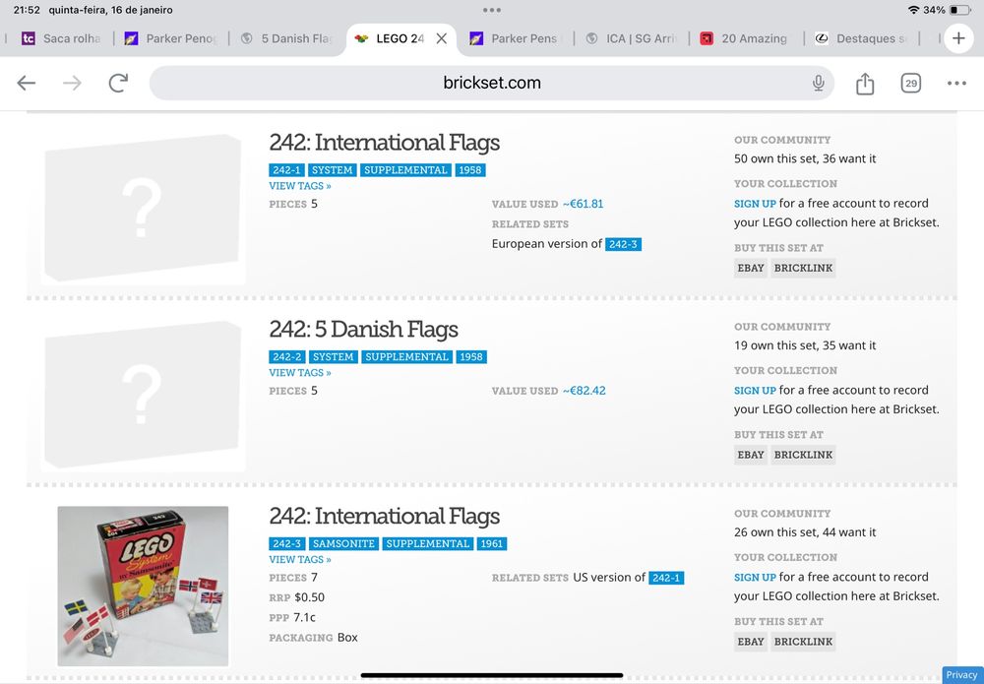Select SUPPLEMENTAL tag on 242-1 set

405,170
